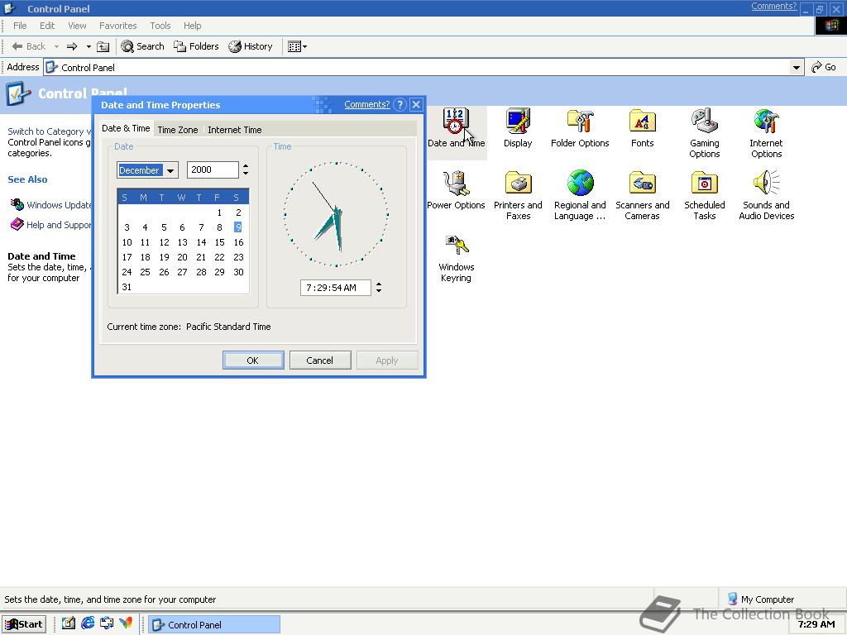Click the year 2000 field

click(213, 169)
